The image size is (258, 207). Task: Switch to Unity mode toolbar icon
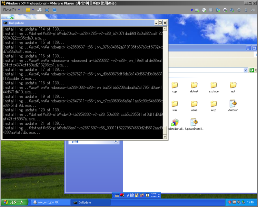tap(55, 10)
